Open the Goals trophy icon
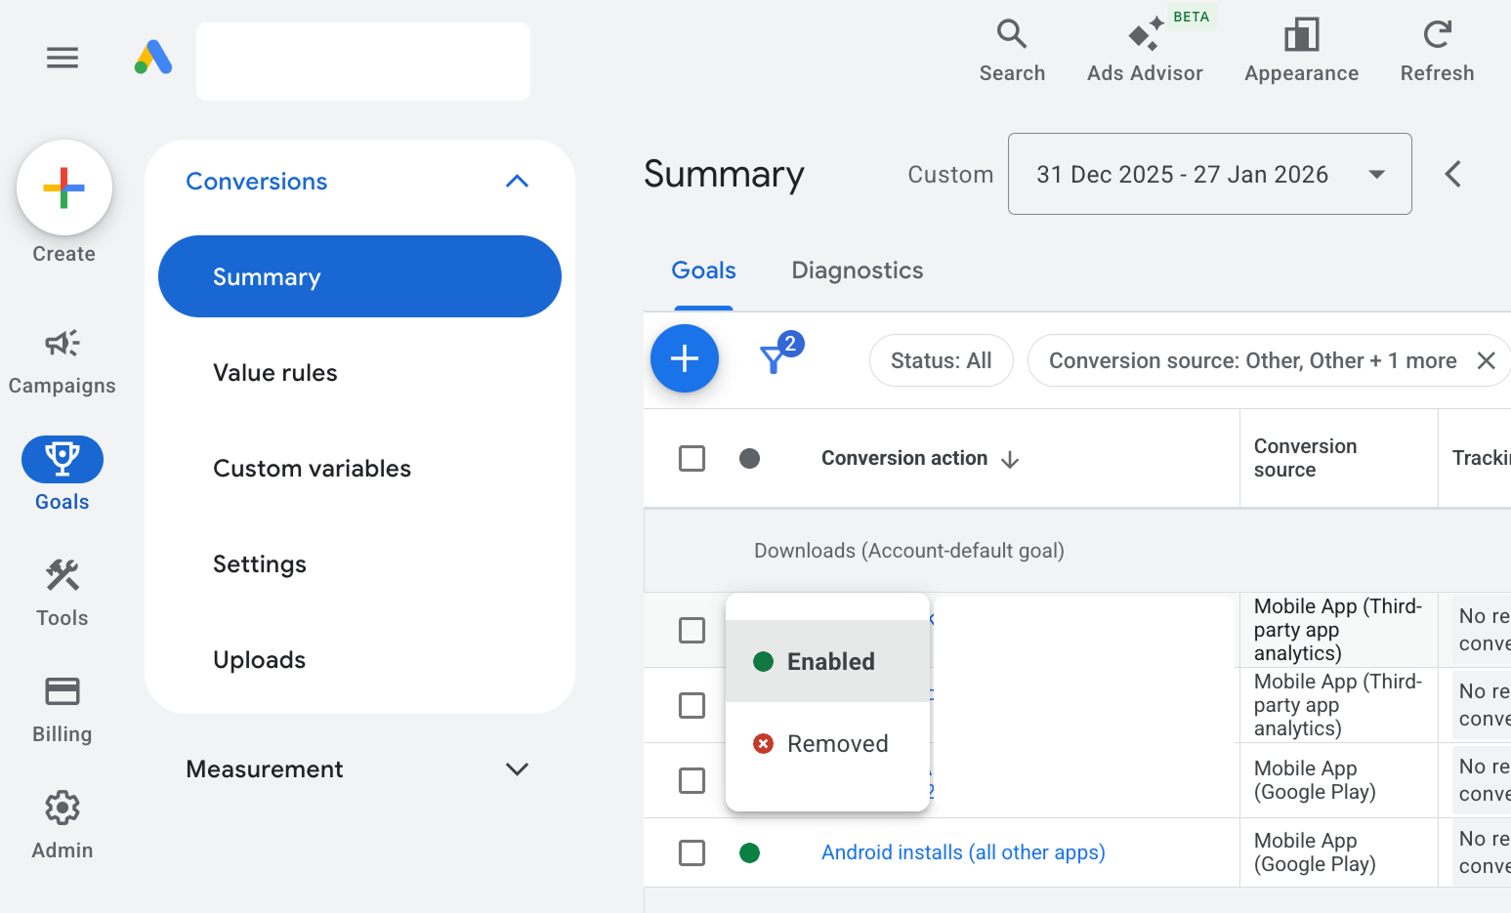 pyautogui.click(x=62, y=458)
